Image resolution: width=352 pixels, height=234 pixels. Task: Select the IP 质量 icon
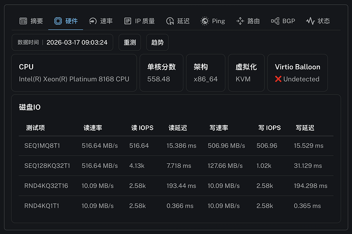pyautogui.click(x=128, y=21)
